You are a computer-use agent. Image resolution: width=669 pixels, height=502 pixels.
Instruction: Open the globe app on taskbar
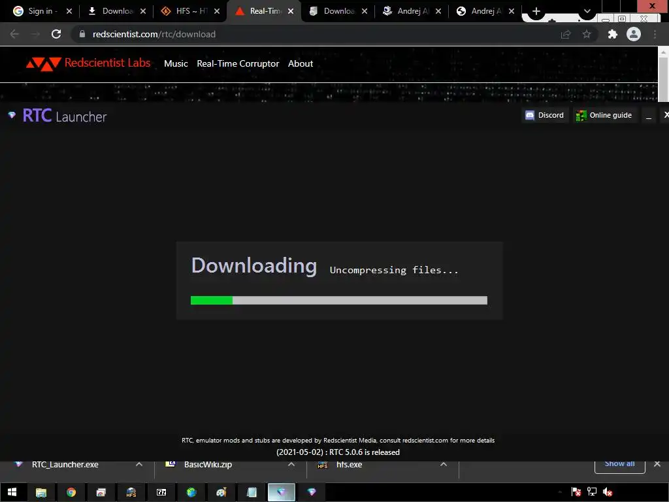coord(191,492)
